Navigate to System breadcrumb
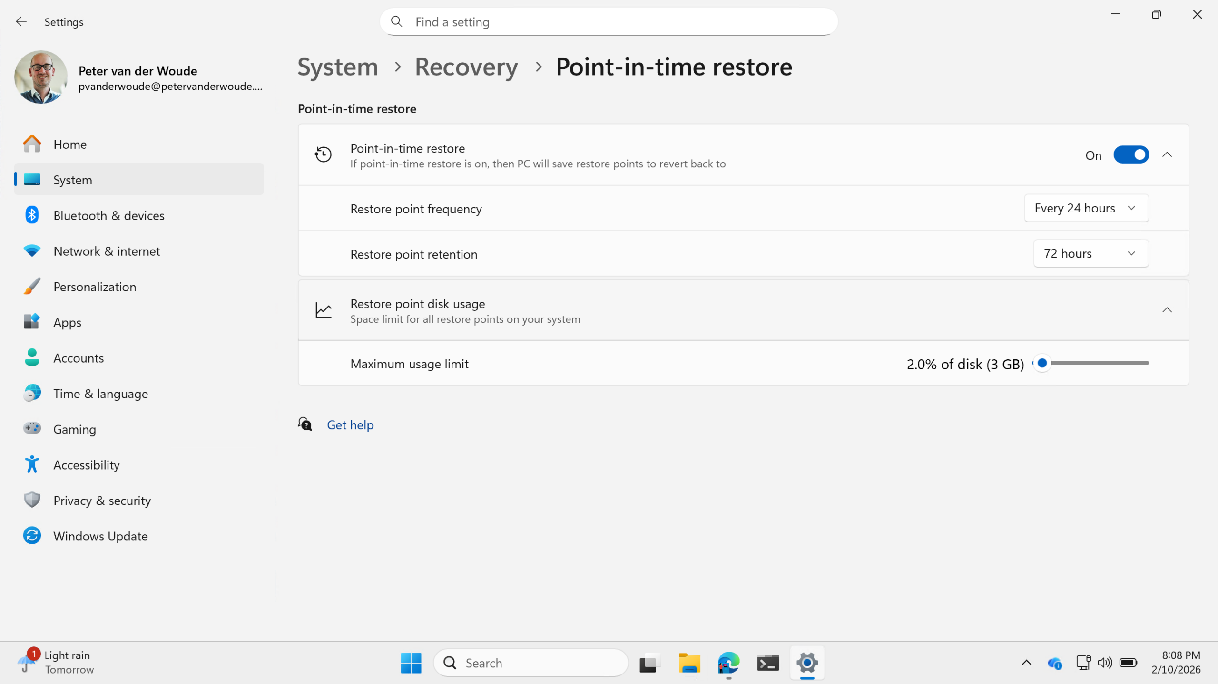 point(337,67)
